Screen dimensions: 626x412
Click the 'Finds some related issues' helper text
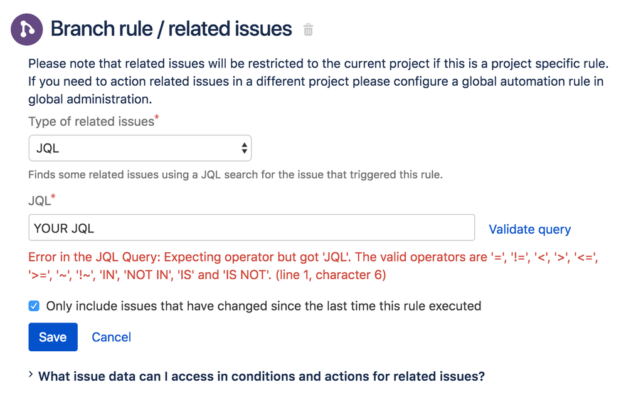[236, 175]
